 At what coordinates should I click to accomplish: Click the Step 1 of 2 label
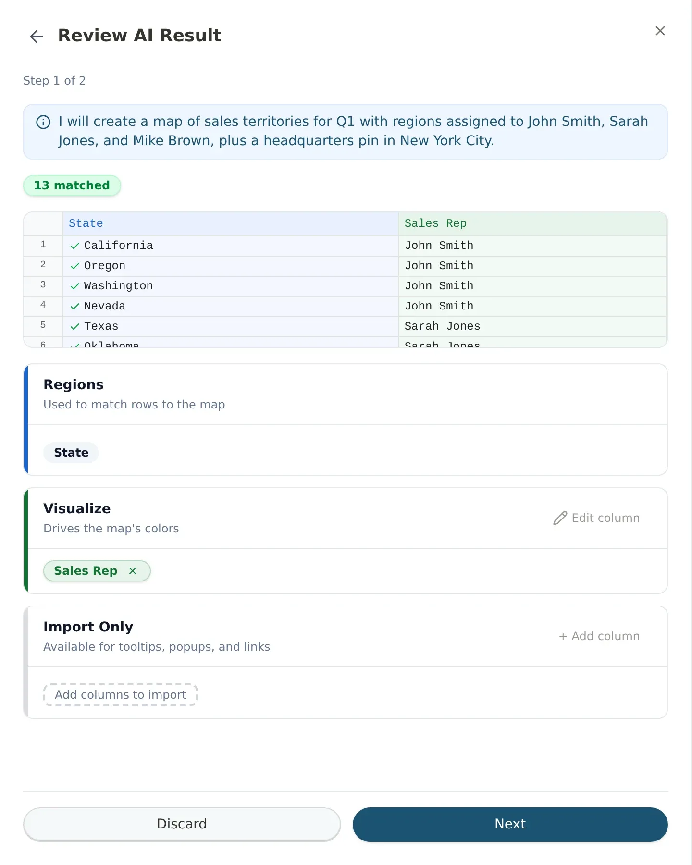[x=54, y=81]
